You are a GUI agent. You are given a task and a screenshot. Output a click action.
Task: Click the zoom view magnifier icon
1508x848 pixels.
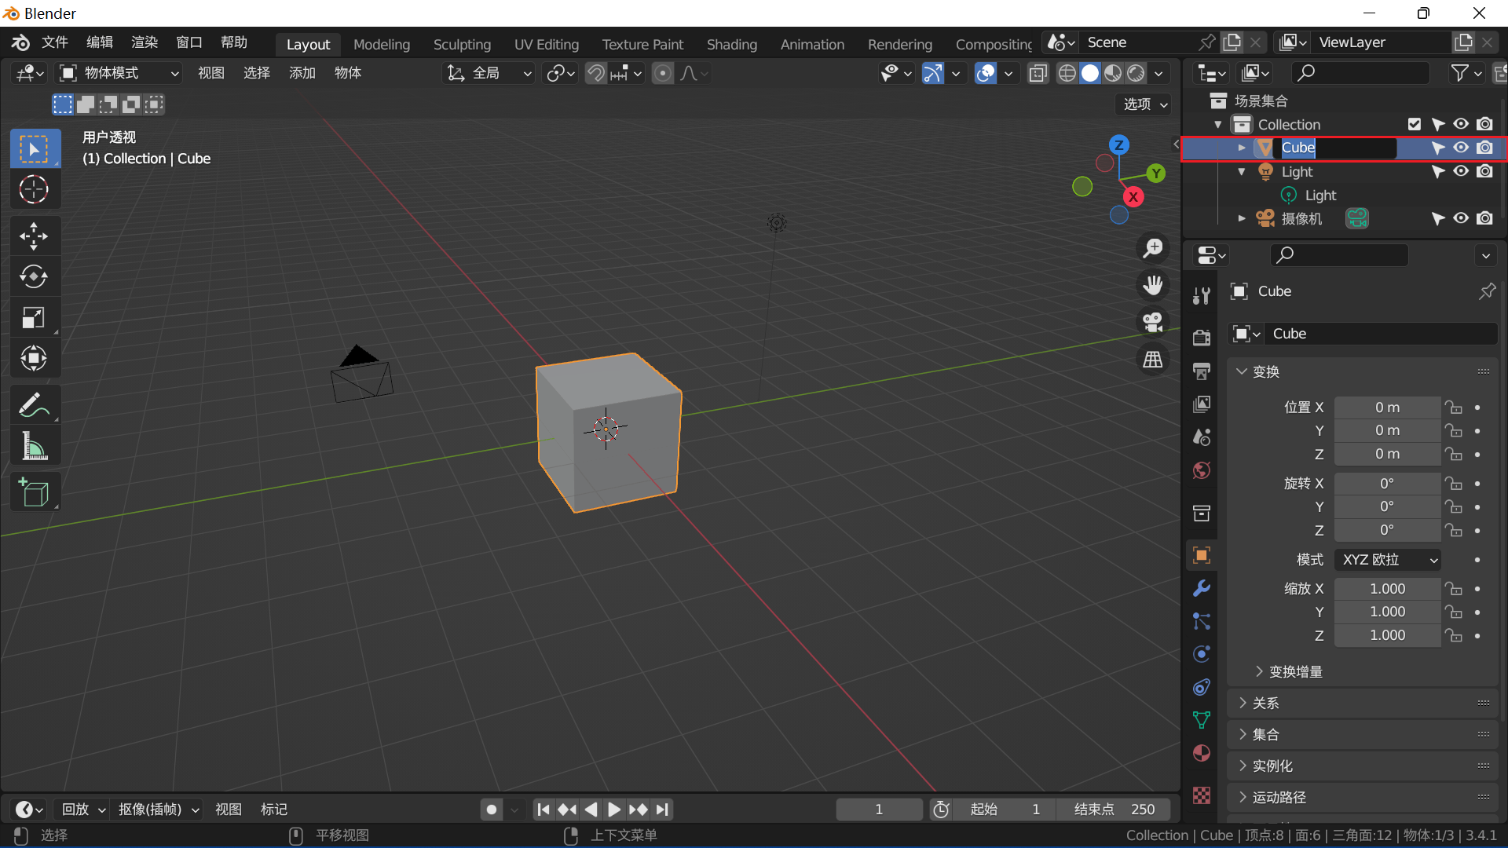click(1153, 248)
